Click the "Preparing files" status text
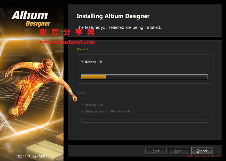Viewport: 226px width, 161px height. tap(92, 61)
